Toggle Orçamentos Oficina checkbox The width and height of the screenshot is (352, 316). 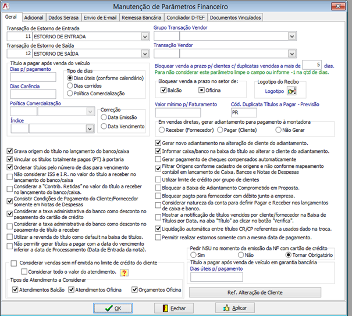tap(134, 289)
